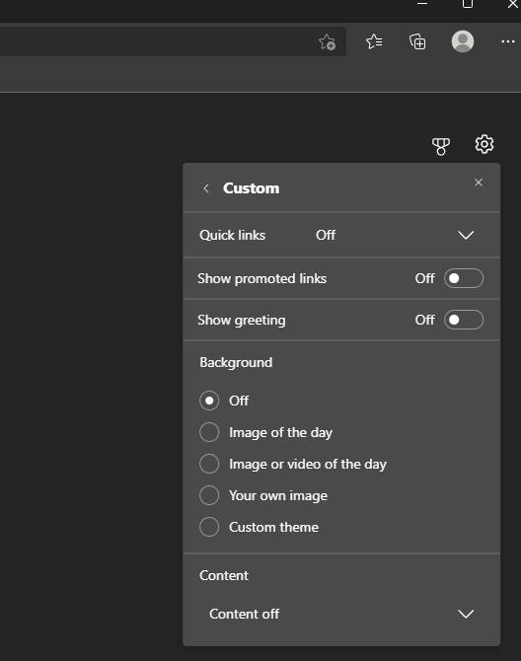The image size is (521, 661).
Task: Close the Custom settings panel
Action: click(x=479, y=183)
